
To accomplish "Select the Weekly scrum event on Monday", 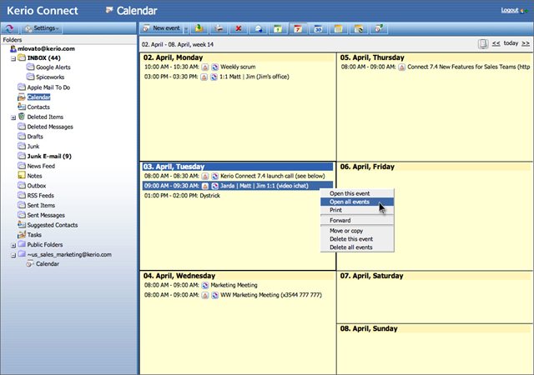I will [x=238, y=67].
